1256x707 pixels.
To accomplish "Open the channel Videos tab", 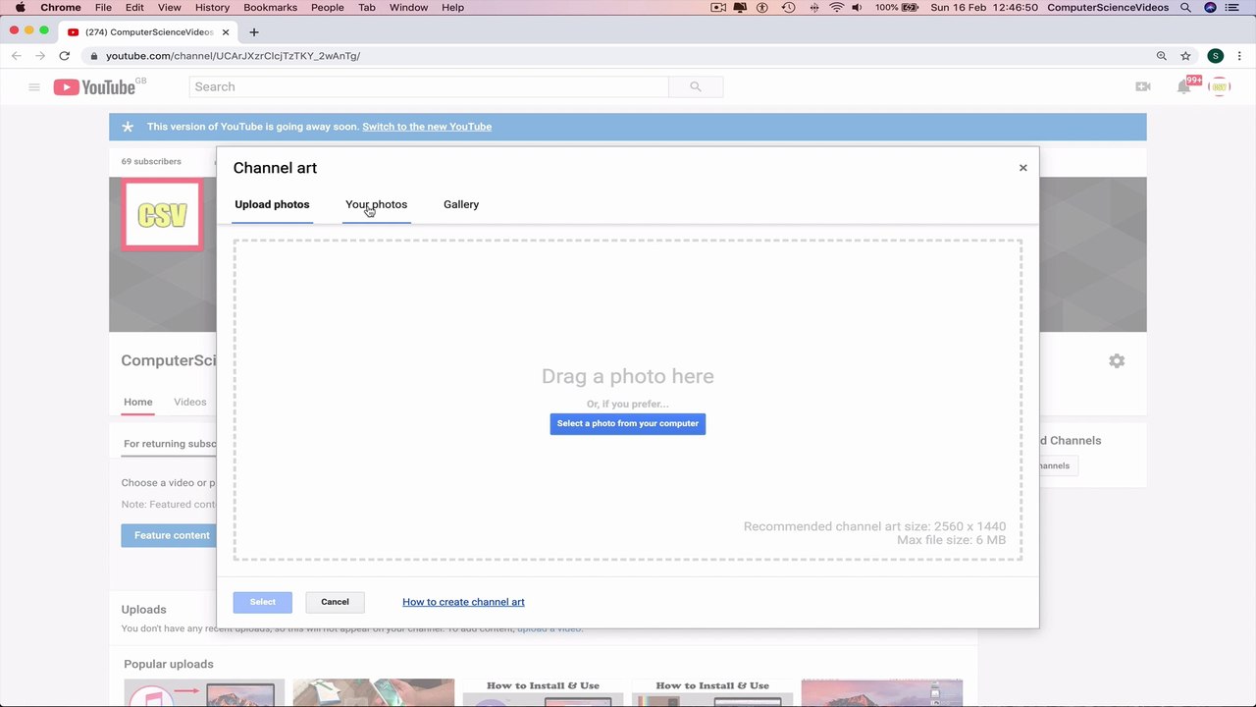I will pos(190,402).
